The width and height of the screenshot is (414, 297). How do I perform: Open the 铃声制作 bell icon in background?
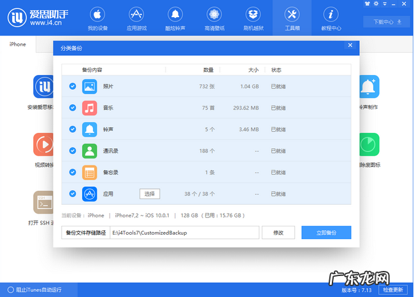[x=369, y=86]
